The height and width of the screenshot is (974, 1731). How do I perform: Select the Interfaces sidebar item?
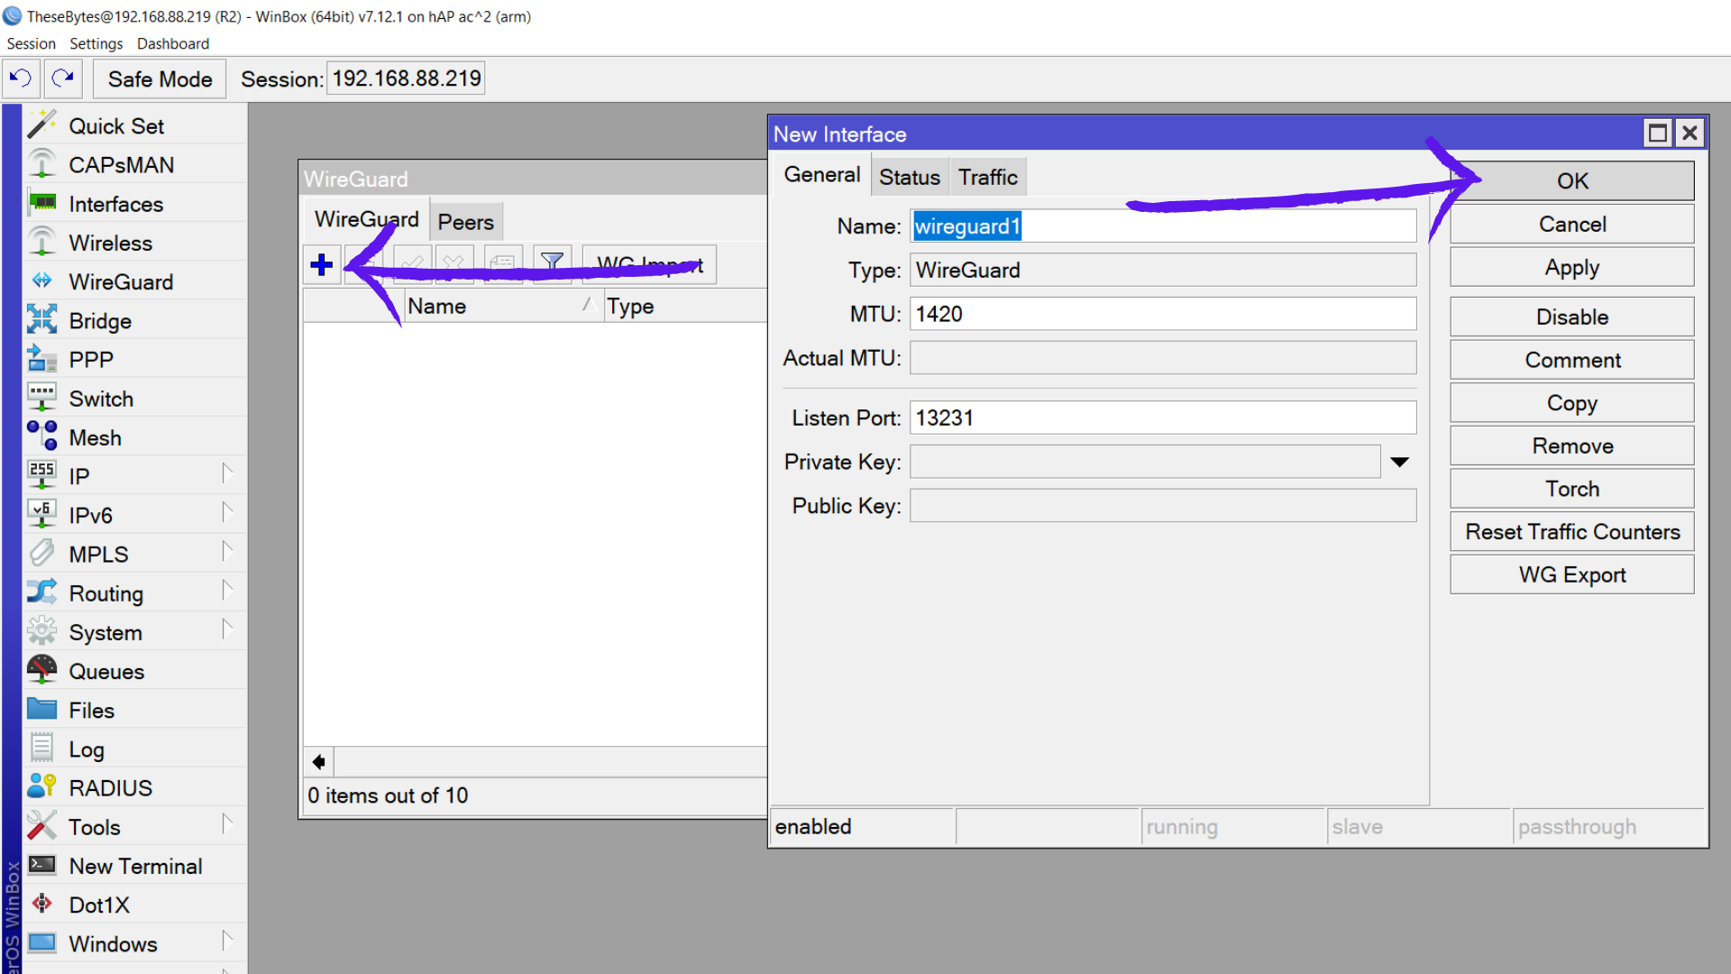tap(115, 204)
